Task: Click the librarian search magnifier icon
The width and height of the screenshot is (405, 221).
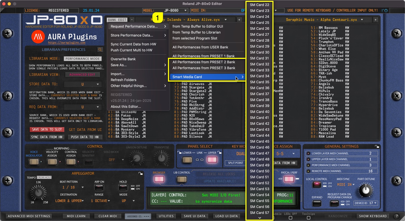Action: [x=100, y=50]
